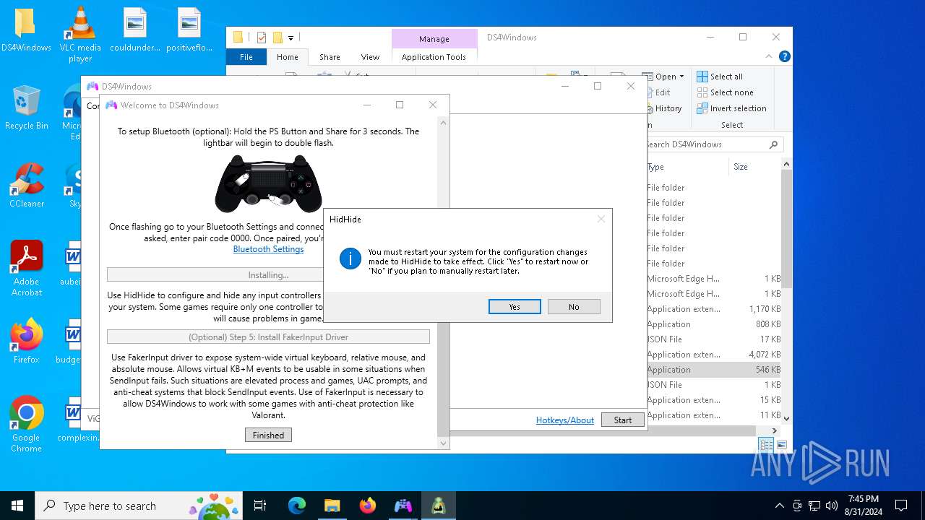This screenshot has height=520, width=925.
Task: Click the taskbar search box
Action: point(140,506)
